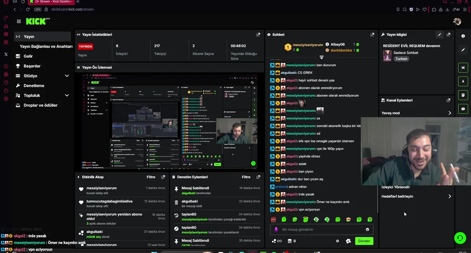Screen dimensions: 471x253
Task: Click the green support headset button
Action: click(x=460, y=238)
